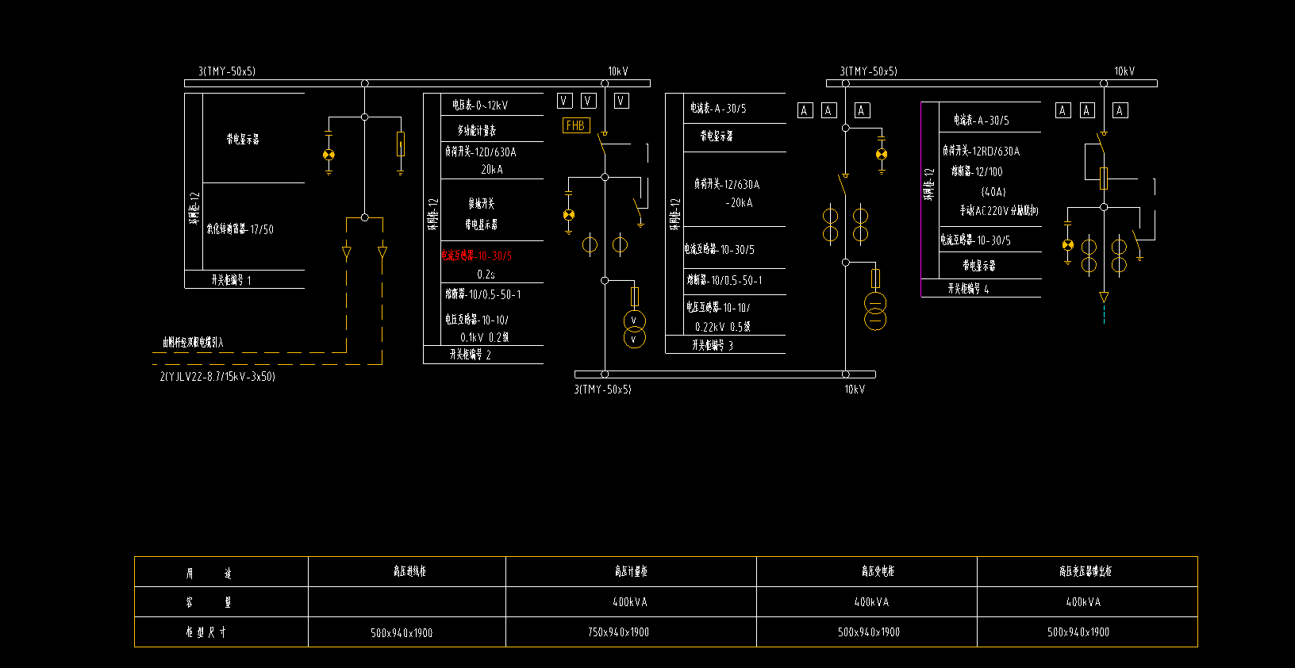Select the 氧化锌避雷器-17/50 label
The height and width of the screenshot is (668, 1295).
click(240, 229)
